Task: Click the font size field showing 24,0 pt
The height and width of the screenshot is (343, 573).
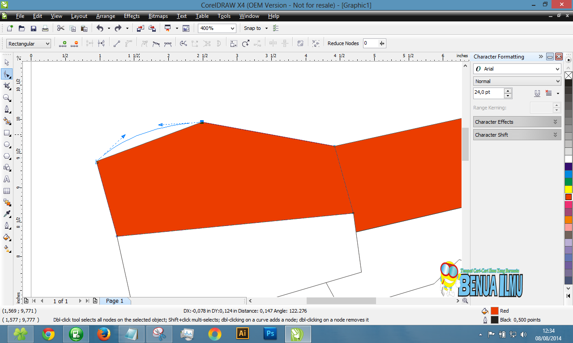Action: (488, 92)
